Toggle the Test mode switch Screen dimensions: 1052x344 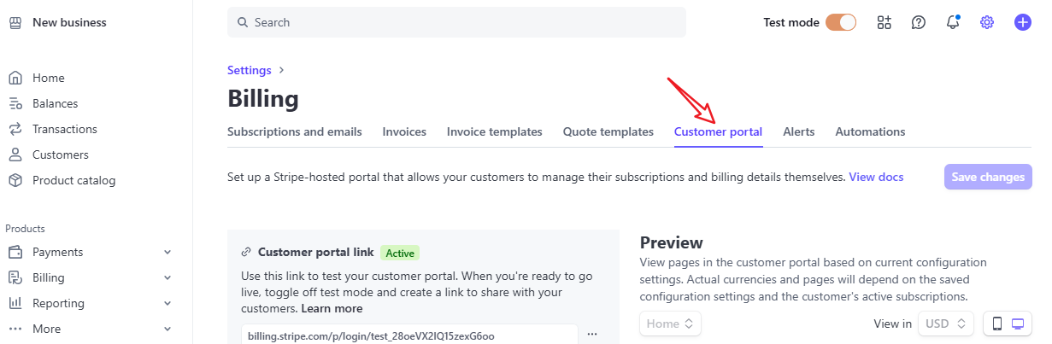pos(841,22)
